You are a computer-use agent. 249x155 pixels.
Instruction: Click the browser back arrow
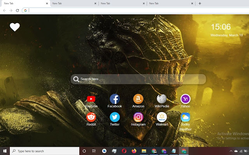[x=4, y=10]
